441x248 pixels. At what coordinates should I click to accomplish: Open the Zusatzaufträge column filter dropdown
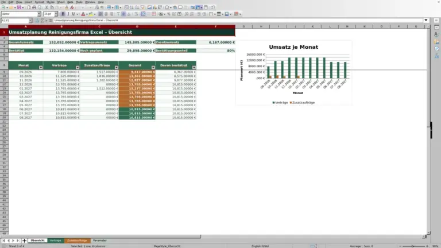[117, 68]
